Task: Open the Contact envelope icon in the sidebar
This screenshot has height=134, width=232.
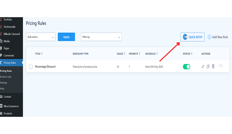Action: pyautogui.click(x=1, y=97)
